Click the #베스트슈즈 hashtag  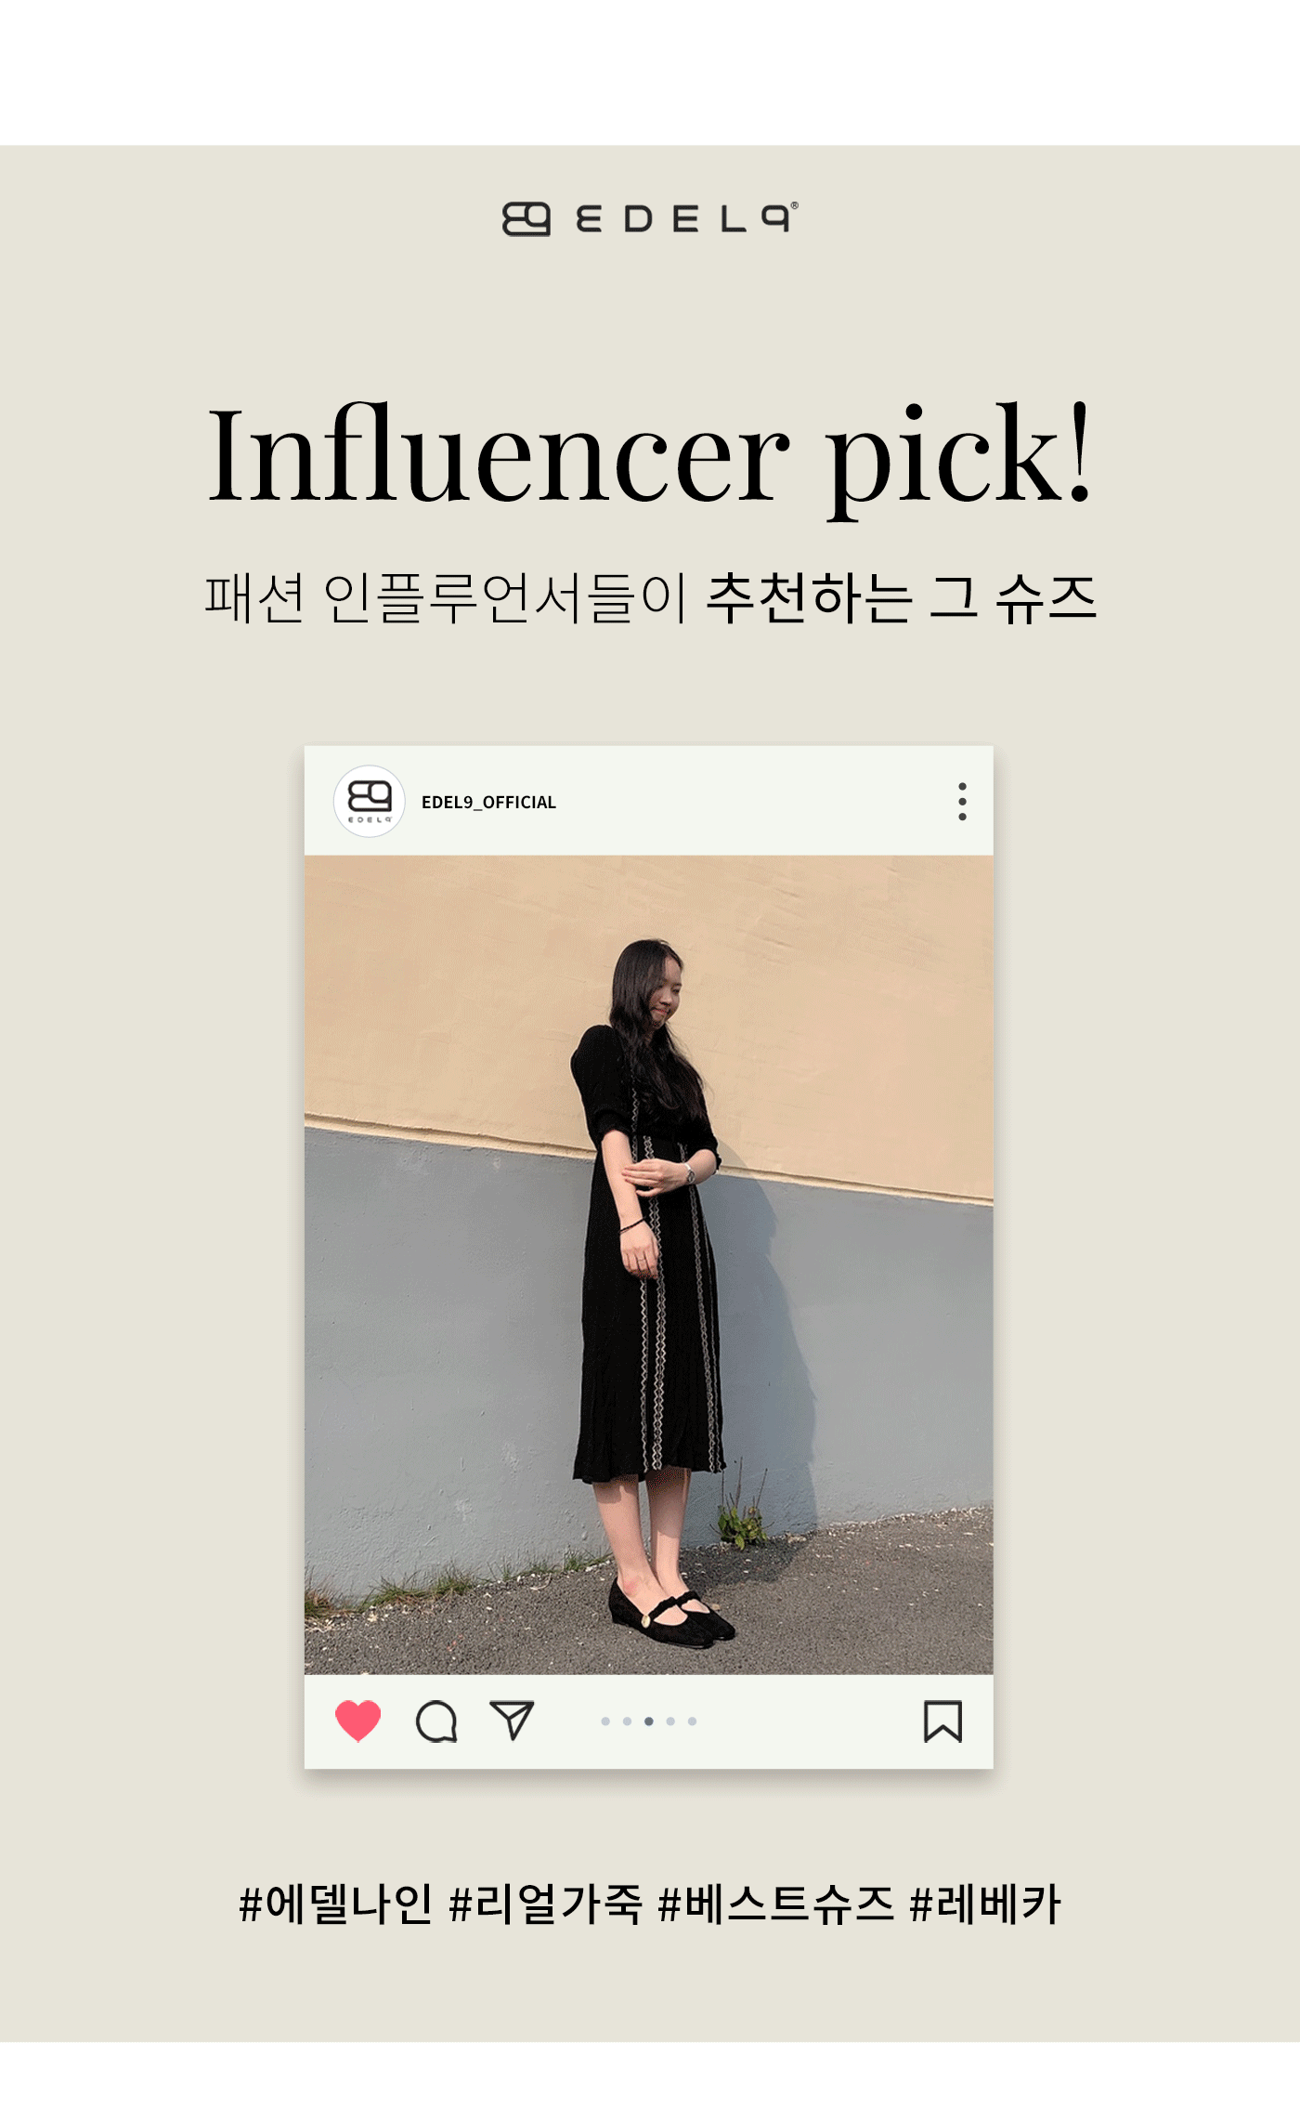(x=775, y=1904)
